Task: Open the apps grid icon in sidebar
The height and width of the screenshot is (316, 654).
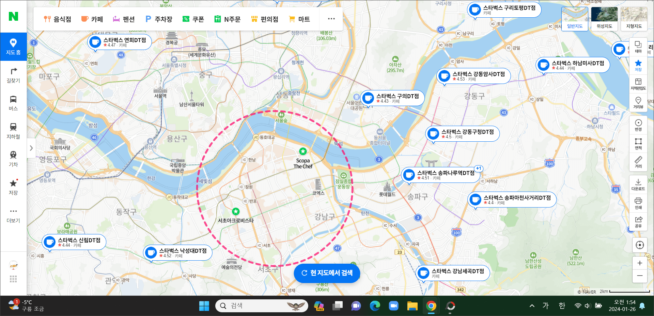Action: coord(13,279)
